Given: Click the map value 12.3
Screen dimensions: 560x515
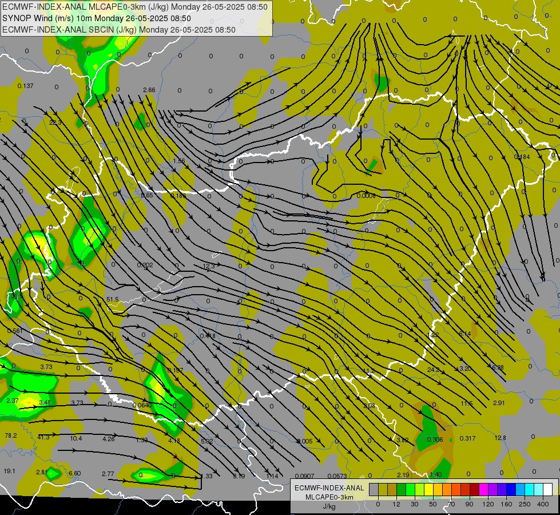Looking at the screenshot, I should [x=209, y=266].
